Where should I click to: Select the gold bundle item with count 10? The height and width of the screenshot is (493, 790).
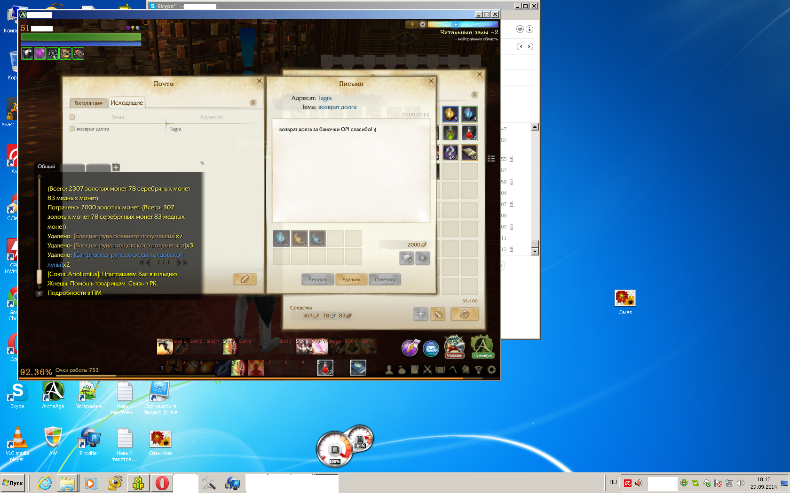469,152
